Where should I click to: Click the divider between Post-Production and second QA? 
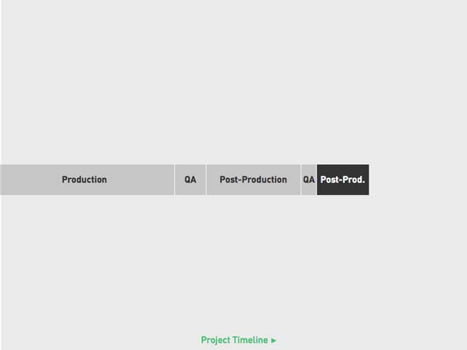click(300, 180)
